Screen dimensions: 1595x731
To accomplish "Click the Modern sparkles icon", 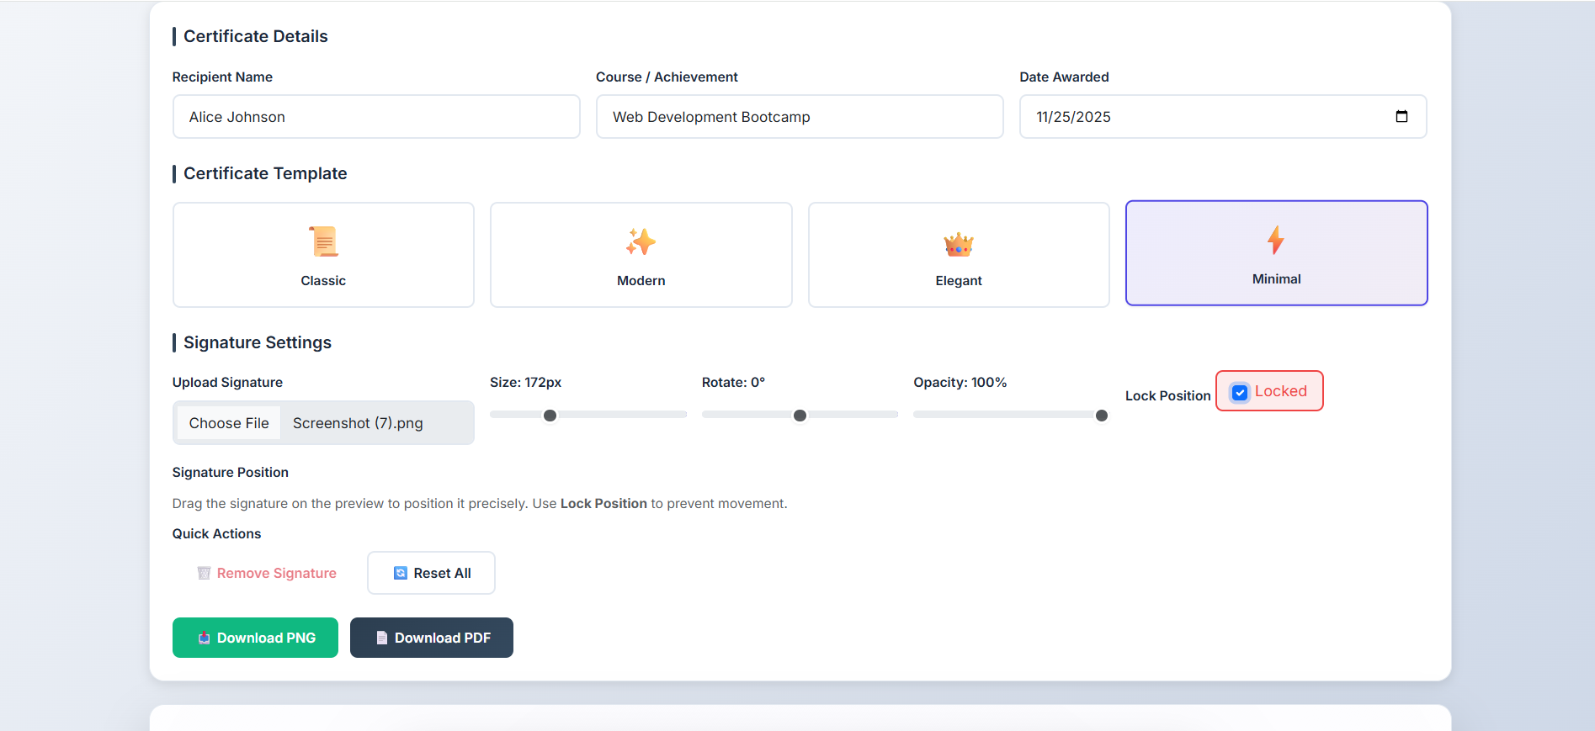I will click(641, 241).
